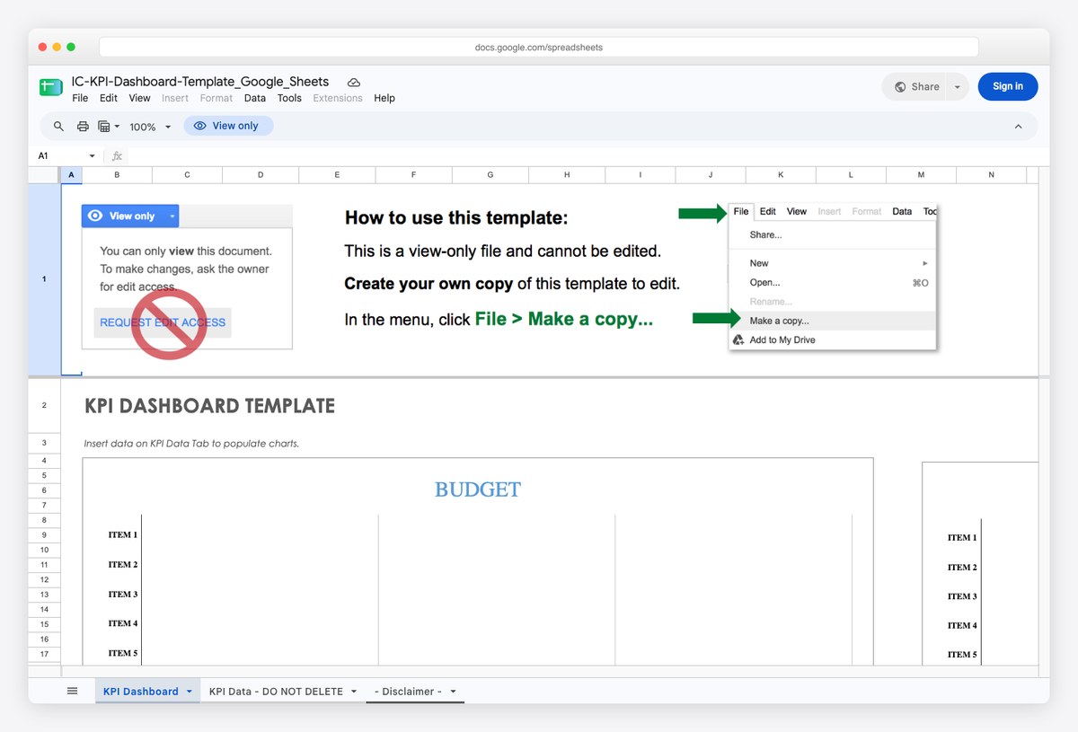
Task: Open the File menu
Action: (80, 98)
